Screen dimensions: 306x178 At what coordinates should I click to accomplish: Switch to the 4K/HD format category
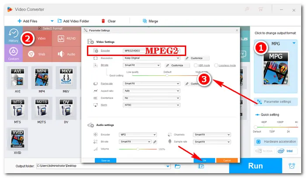66,38
